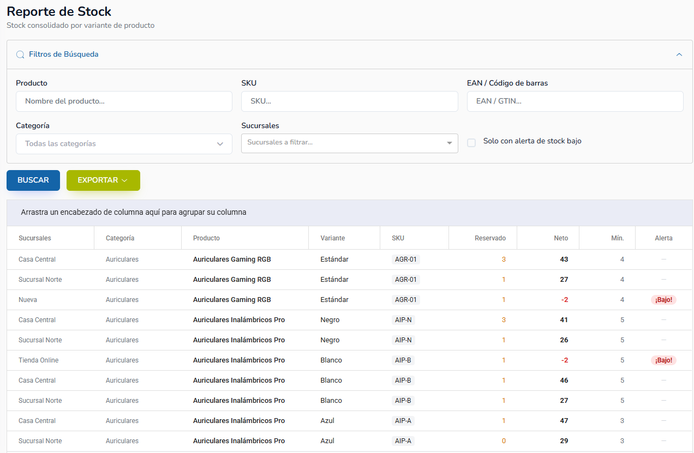The width and height of the screenshot is (694, 453).
Task: Focus the Producto name input field
Action: point(124,101)
